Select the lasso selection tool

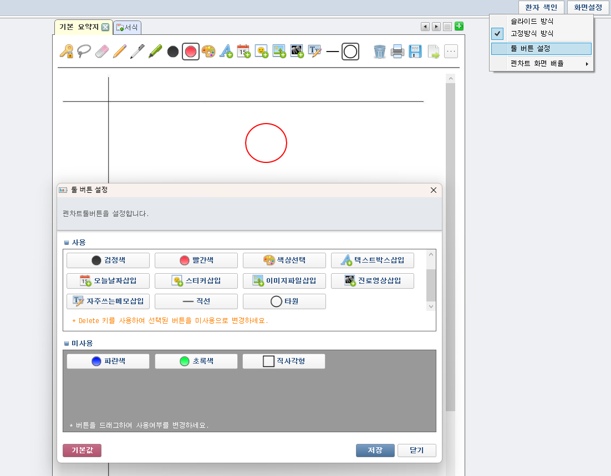click(x=84, y=52)
